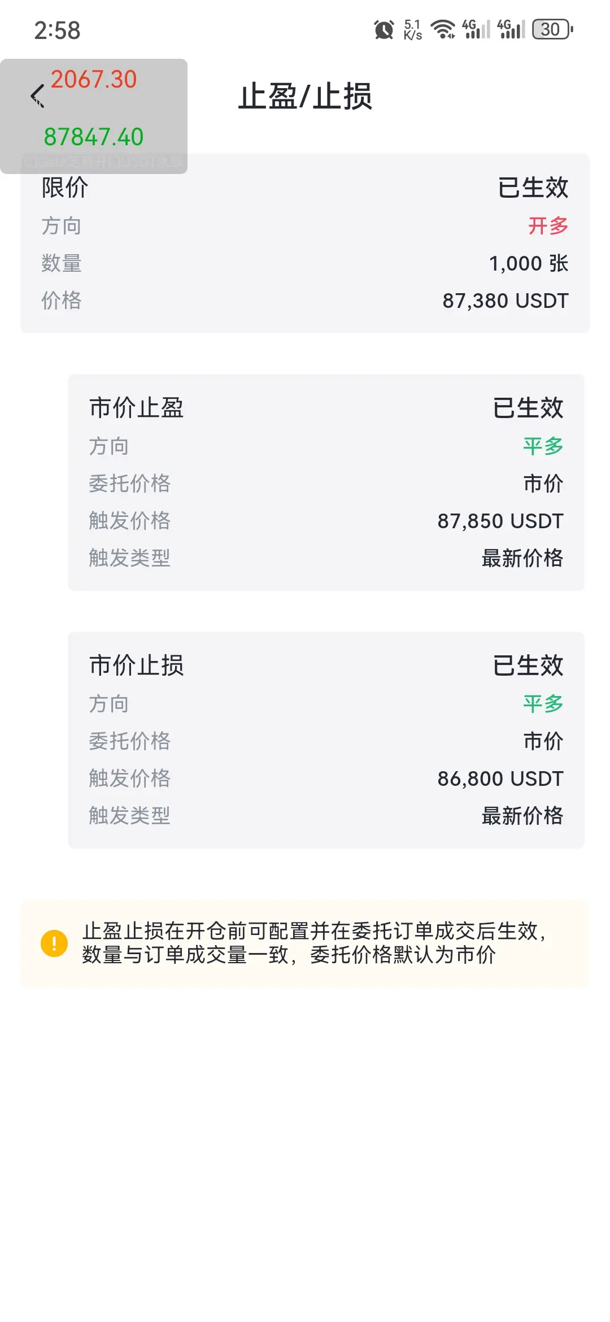610x1322 pixels.
Task: Tap the second 4G signal bars icon
Action: 511,29
